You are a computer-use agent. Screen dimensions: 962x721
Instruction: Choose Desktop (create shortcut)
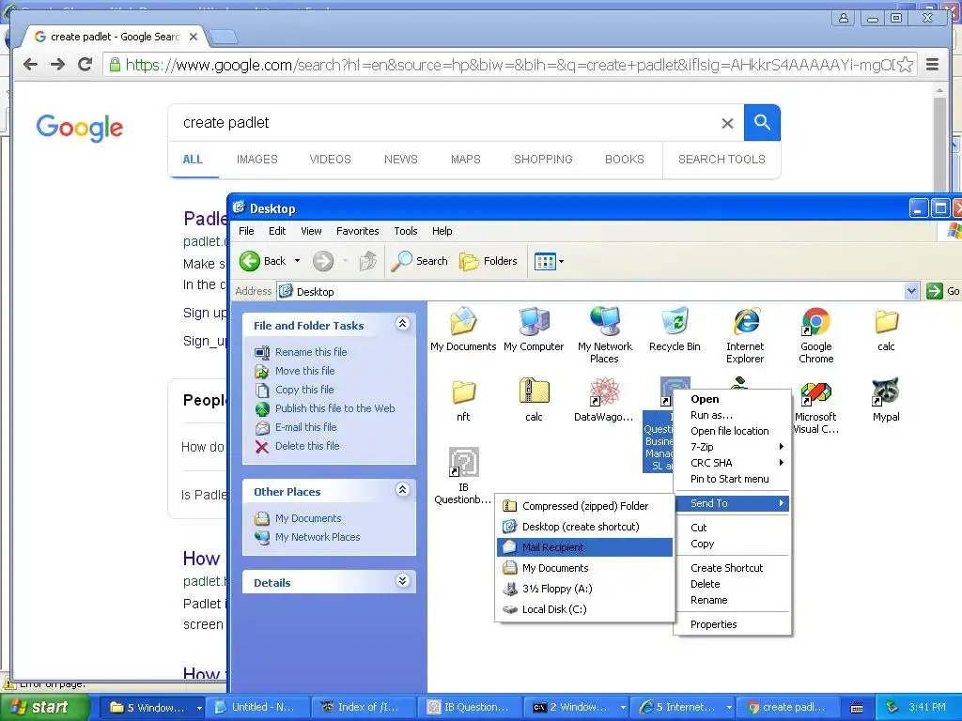[584, 527]
